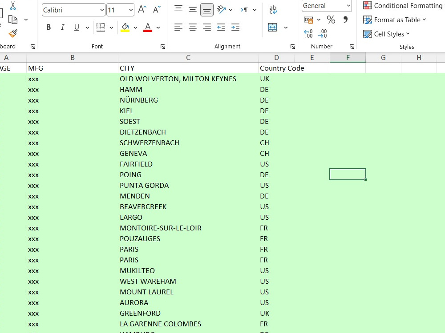Screen dimensions: 445x333
Task: Apply cell Borders icon
Action: 101,27
